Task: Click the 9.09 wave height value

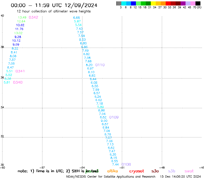Action: [x=16, y=45]
